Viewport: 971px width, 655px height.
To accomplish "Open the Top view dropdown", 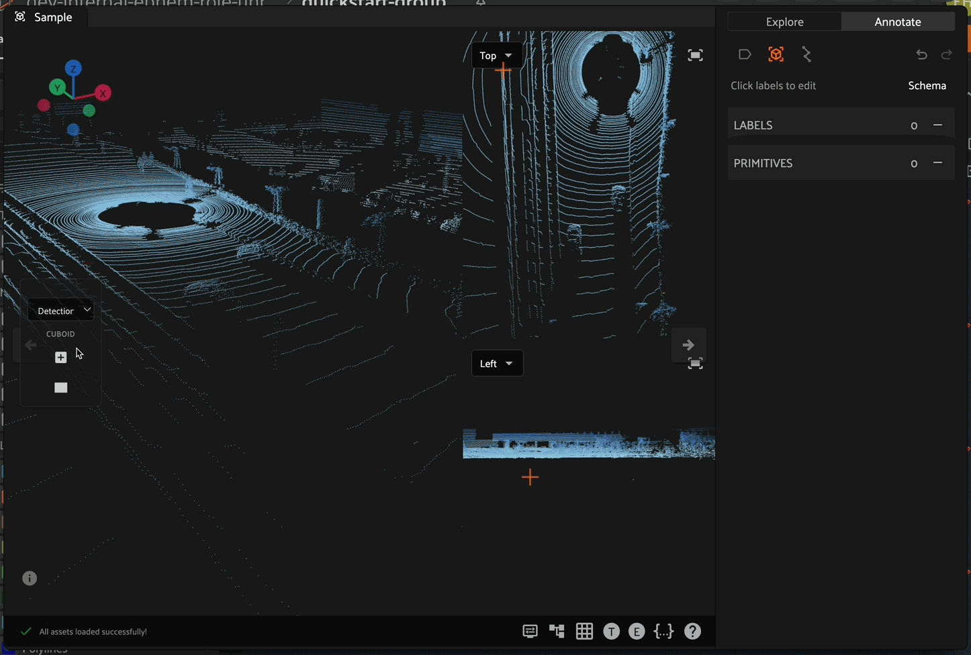I will tap(497, 56).
